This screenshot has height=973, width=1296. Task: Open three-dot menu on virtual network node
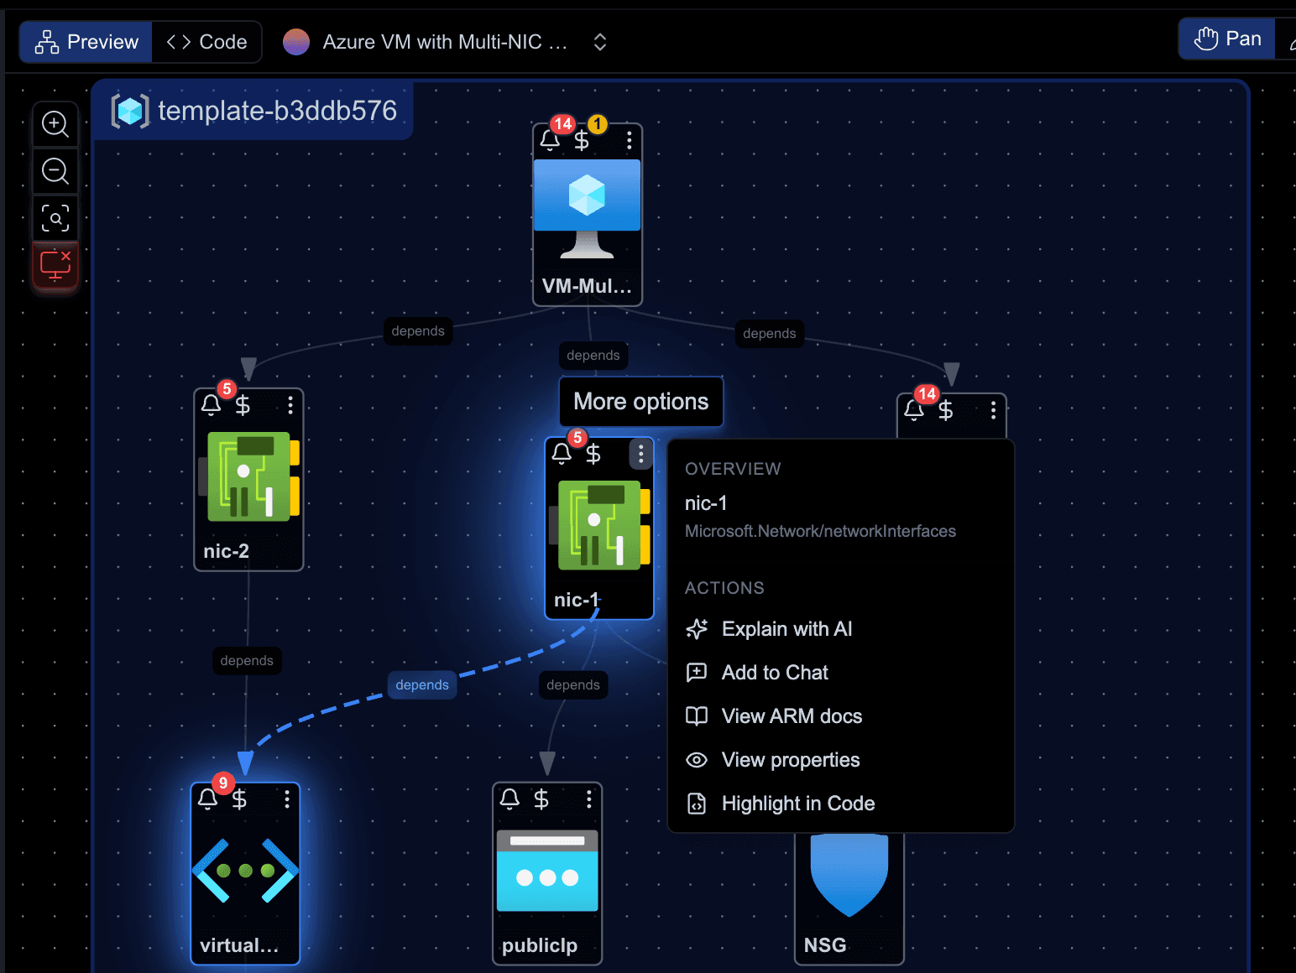[287, 799]
